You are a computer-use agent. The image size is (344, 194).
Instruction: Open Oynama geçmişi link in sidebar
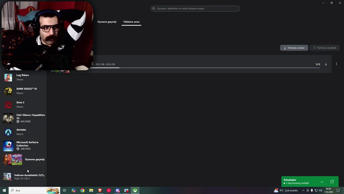coord(35,159)
